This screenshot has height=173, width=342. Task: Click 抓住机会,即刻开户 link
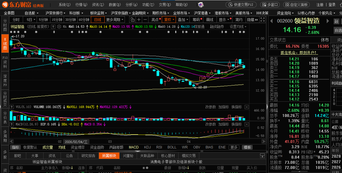pos(299,53)
